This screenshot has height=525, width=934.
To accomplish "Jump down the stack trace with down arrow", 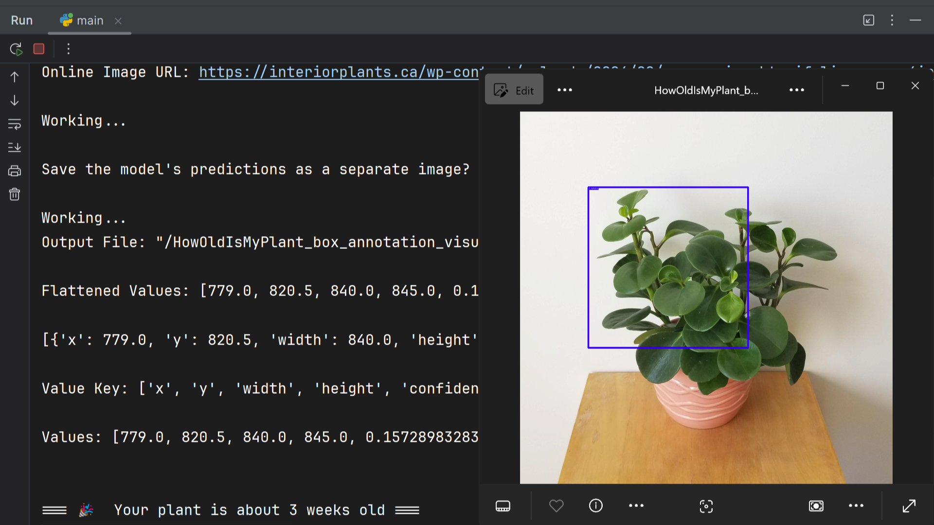I will click(x=15, y=100).
